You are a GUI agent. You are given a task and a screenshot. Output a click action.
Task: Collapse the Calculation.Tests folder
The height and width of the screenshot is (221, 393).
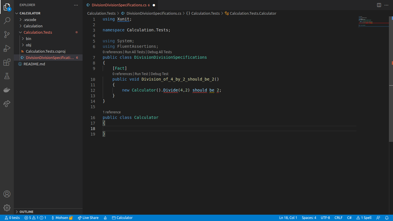click(x=38, y=32)
